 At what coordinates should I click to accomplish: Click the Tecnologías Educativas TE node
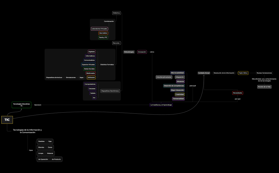(21, 105)
